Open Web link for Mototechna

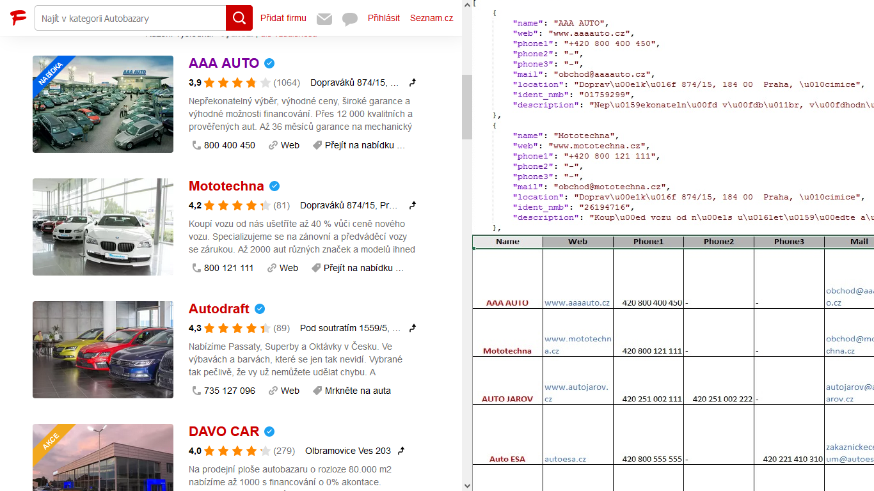283,268
